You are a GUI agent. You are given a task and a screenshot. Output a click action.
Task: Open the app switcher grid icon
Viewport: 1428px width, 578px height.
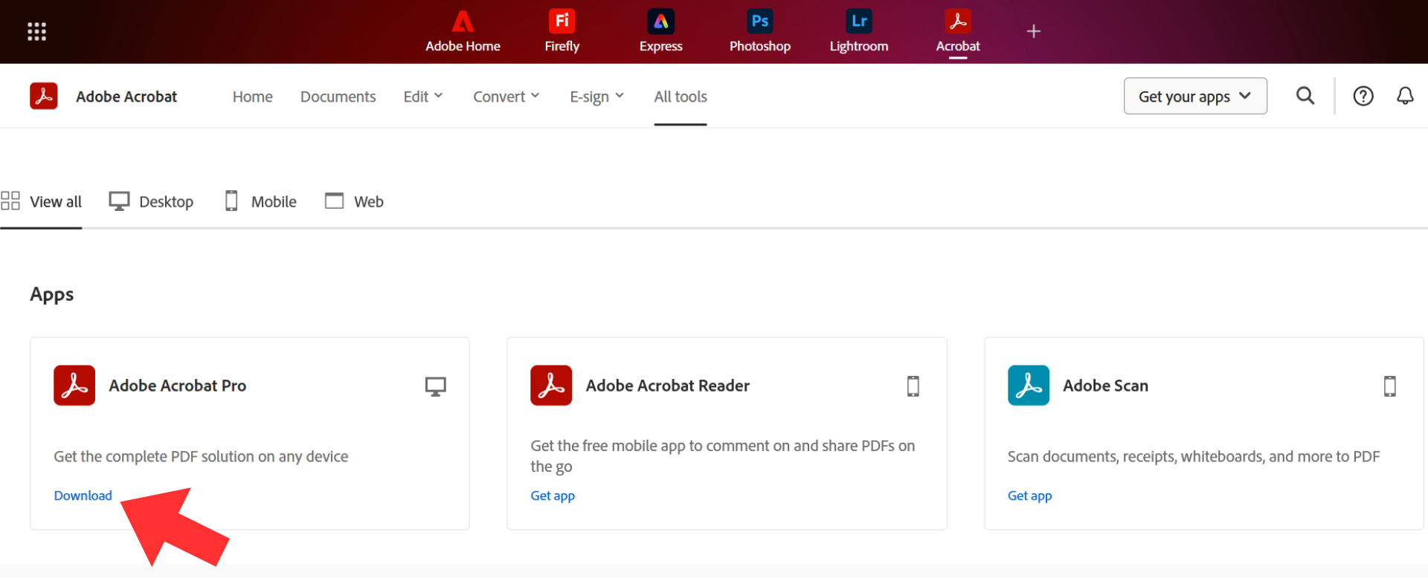coord(36,31)
